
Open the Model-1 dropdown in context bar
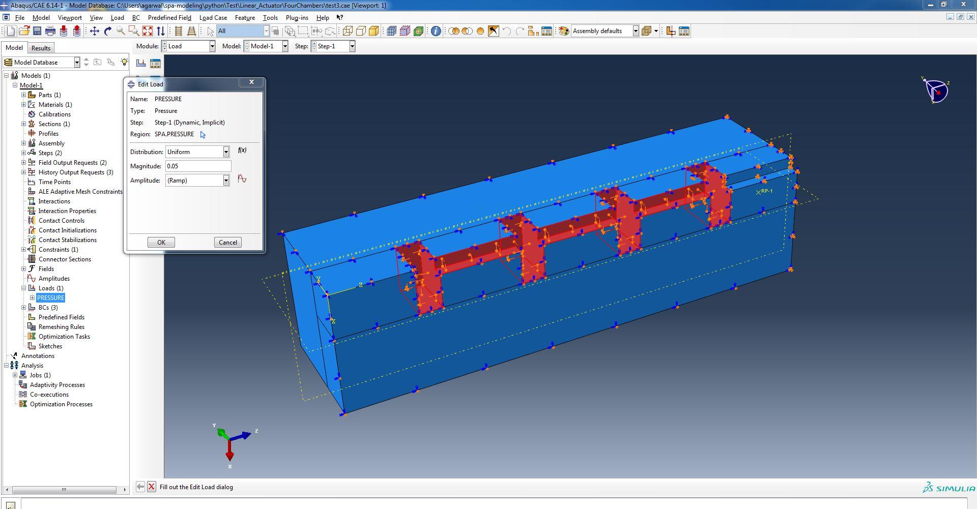(285, 46)
